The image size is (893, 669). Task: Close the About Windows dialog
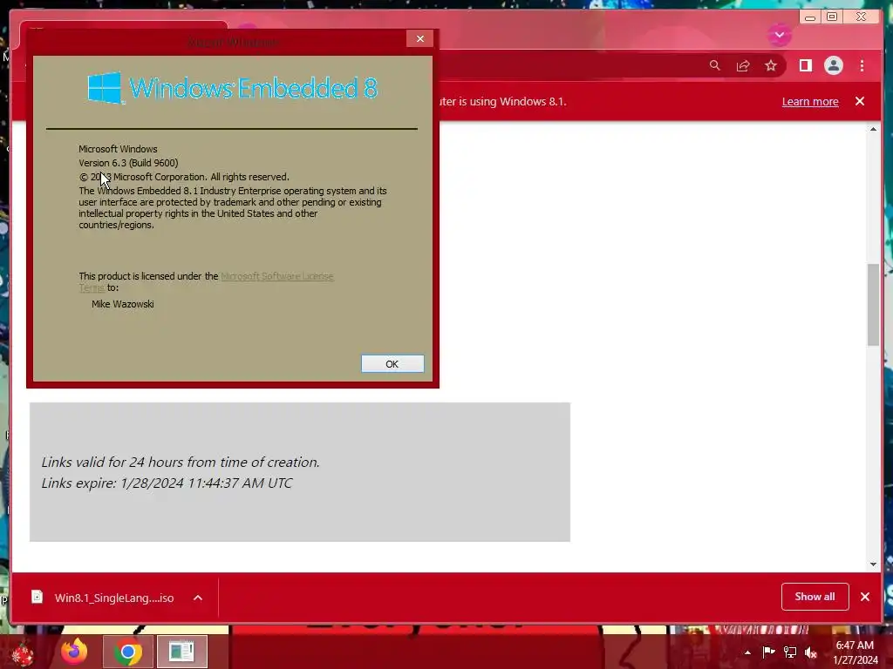pyautogui.click(x=420, y=38)
